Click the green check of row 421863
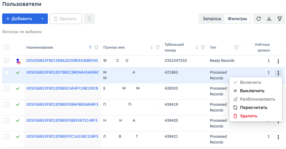286x149 pixels. pos(18,73)
